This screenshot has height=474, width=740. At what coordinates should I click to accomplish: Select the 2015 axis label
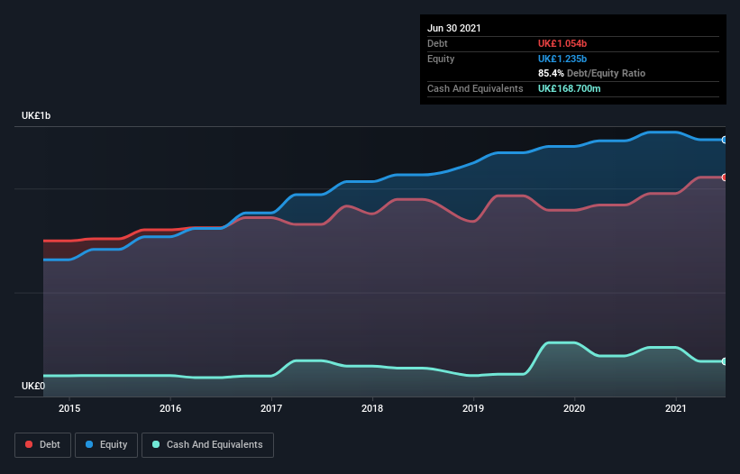point(69,408)
